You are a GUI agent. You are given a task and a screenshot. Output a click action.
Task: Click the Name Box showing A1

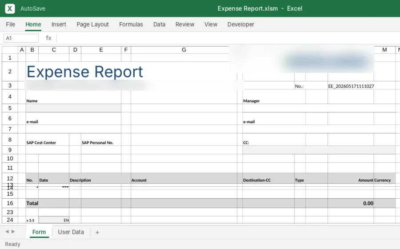(21, 38)
